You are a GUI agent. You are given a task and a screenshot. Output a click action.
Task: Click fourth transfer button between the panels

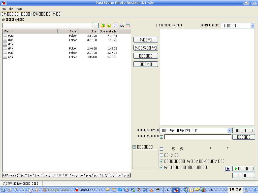146,64
